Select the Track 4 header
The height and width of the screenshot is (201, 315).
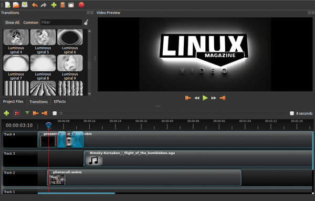20,140
